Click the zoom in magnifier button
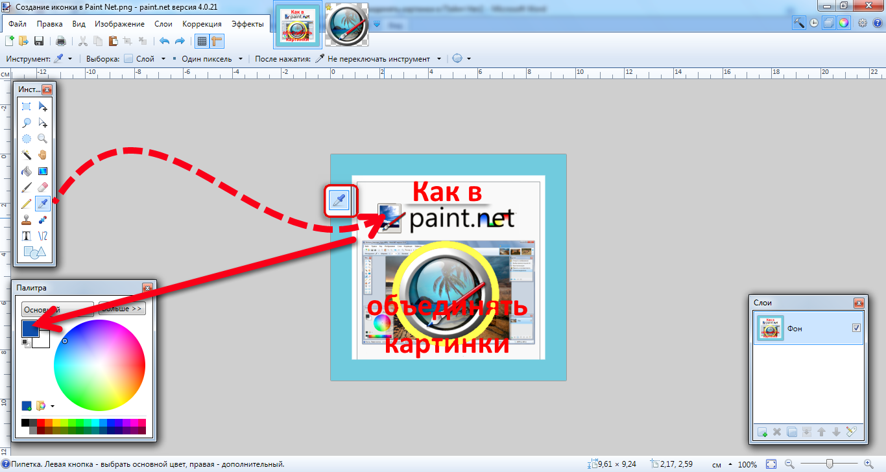Screen dimensions: 886x472 (x=868, y=464)
